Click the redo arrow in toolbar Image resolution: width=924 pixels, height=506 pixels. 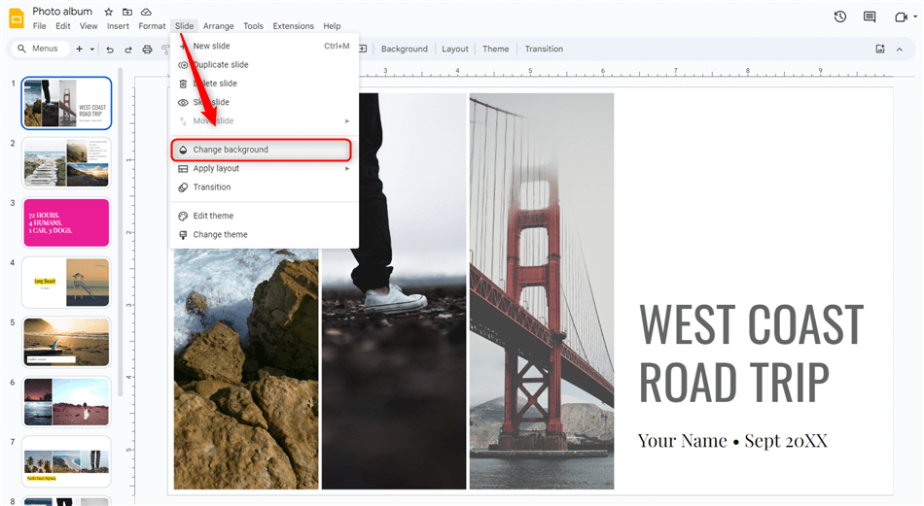(x=127, y=50)
